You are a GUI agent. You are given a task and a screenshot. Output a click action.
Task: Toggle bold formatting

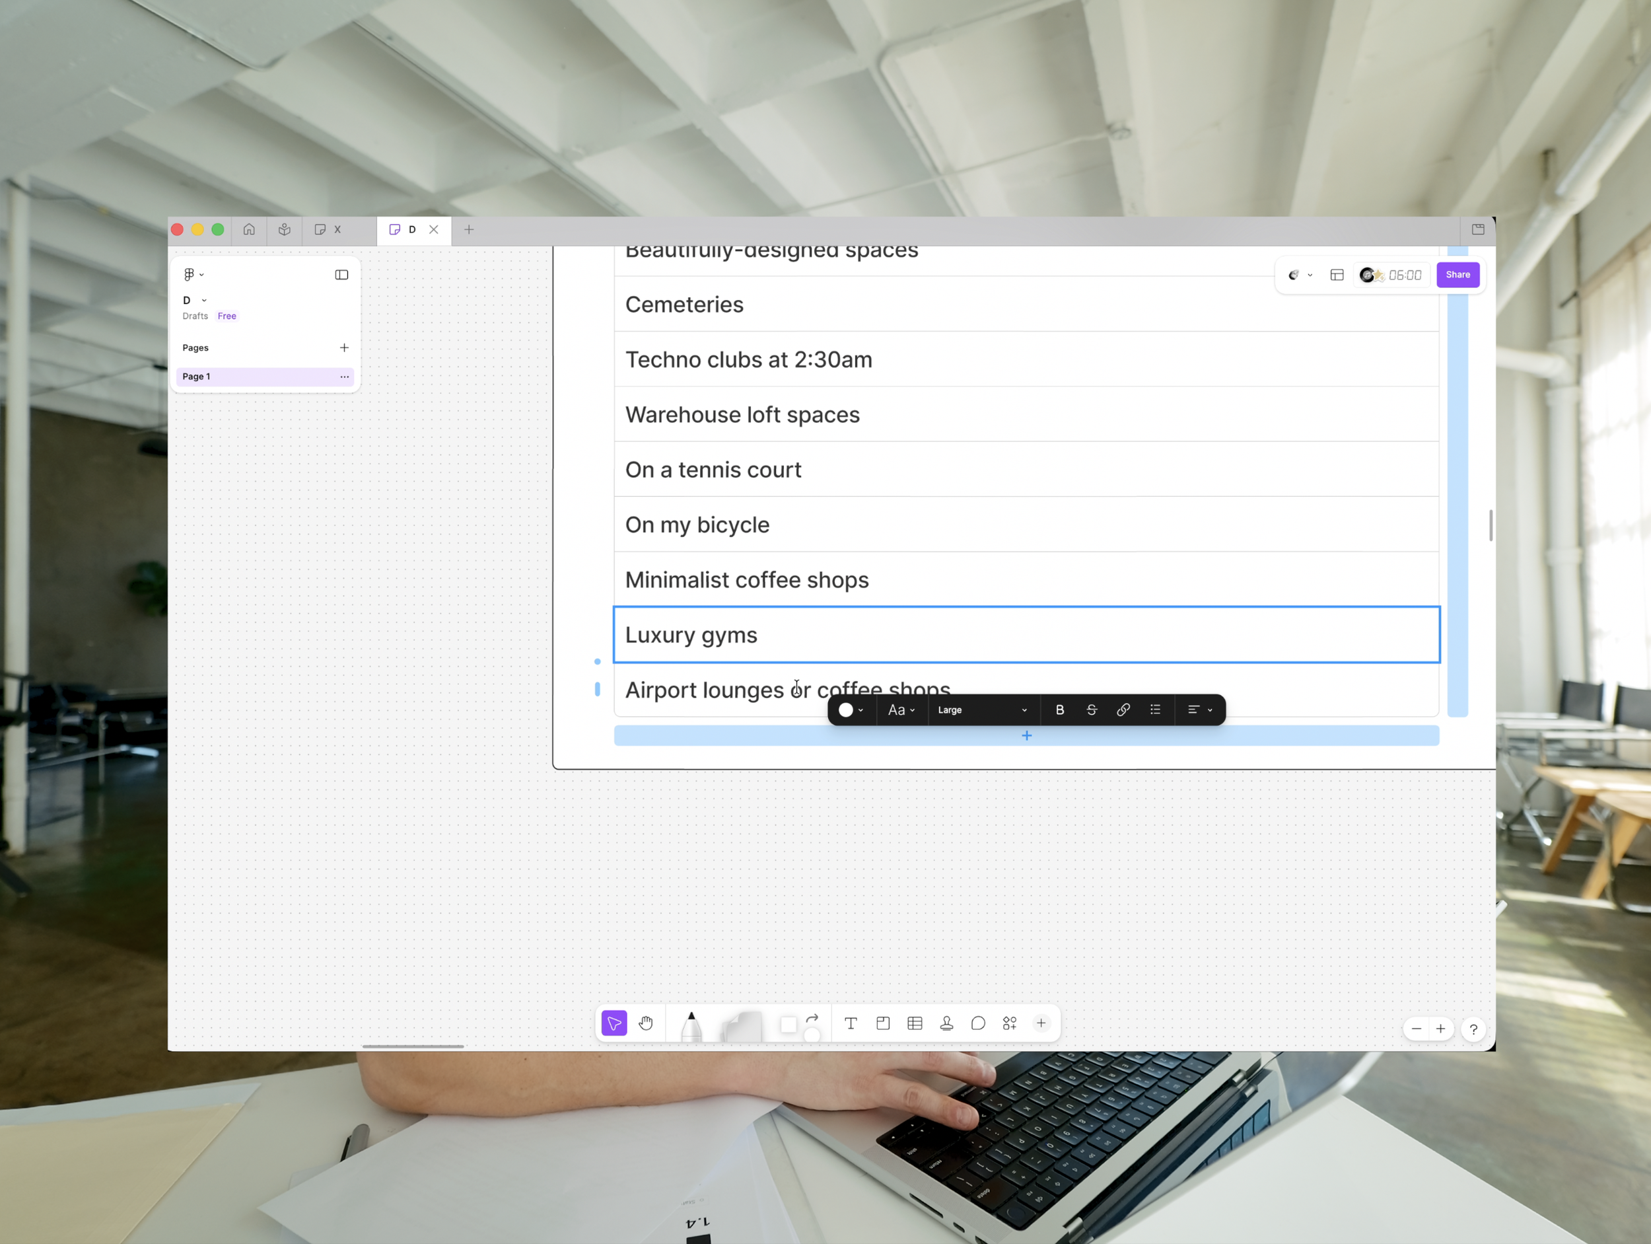pyautogui.click(x=1060, y=710)
